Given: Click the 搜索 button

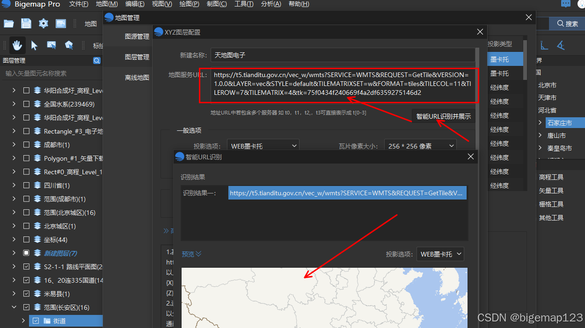Looking at the screenshot, I should pos(567,23).
